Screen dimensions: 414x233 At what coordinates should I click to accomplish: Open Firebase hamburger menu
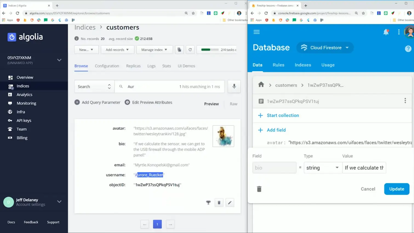pyautogui.click(x=256, y=32)
